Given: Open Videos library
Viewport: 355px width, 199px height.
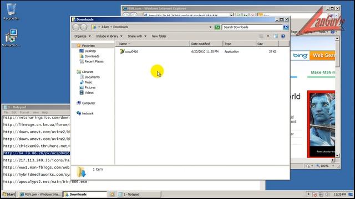Looking at the screenshot, I should click(x=89, y=92).
